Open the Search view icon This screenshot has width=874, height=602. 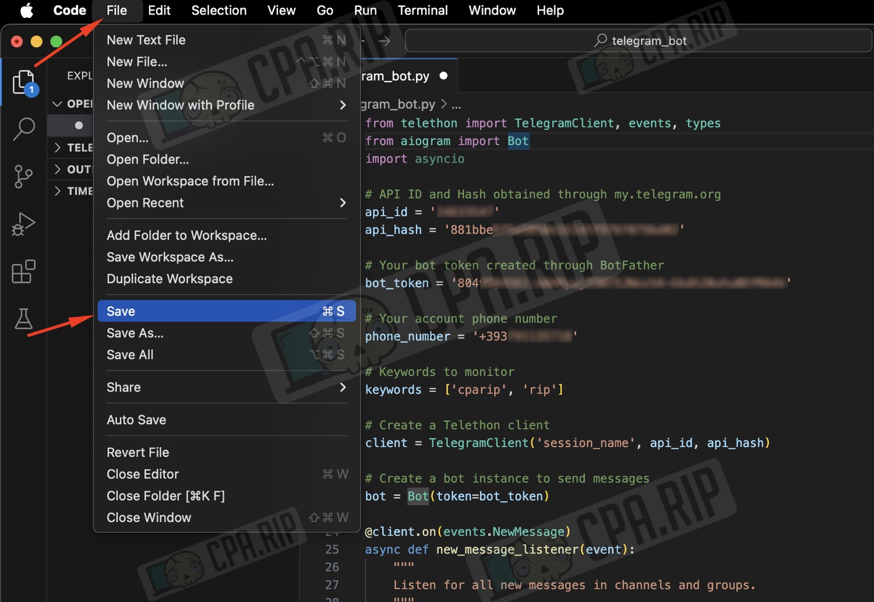point(23,129)
